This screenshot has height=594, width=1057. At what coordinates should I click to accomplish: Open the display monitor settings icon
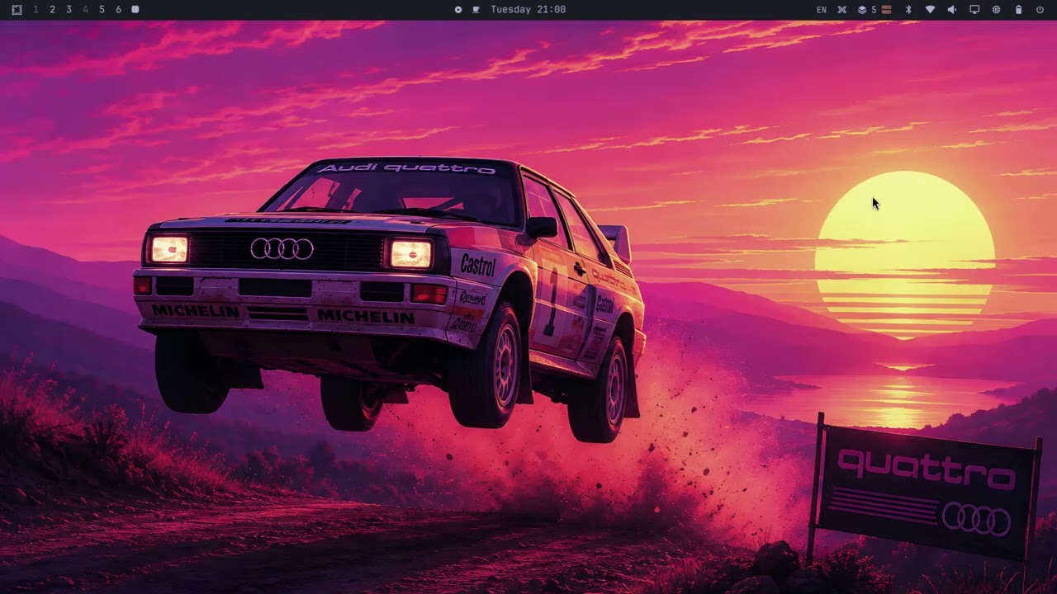pyautogui.click(x=974, y=10)
